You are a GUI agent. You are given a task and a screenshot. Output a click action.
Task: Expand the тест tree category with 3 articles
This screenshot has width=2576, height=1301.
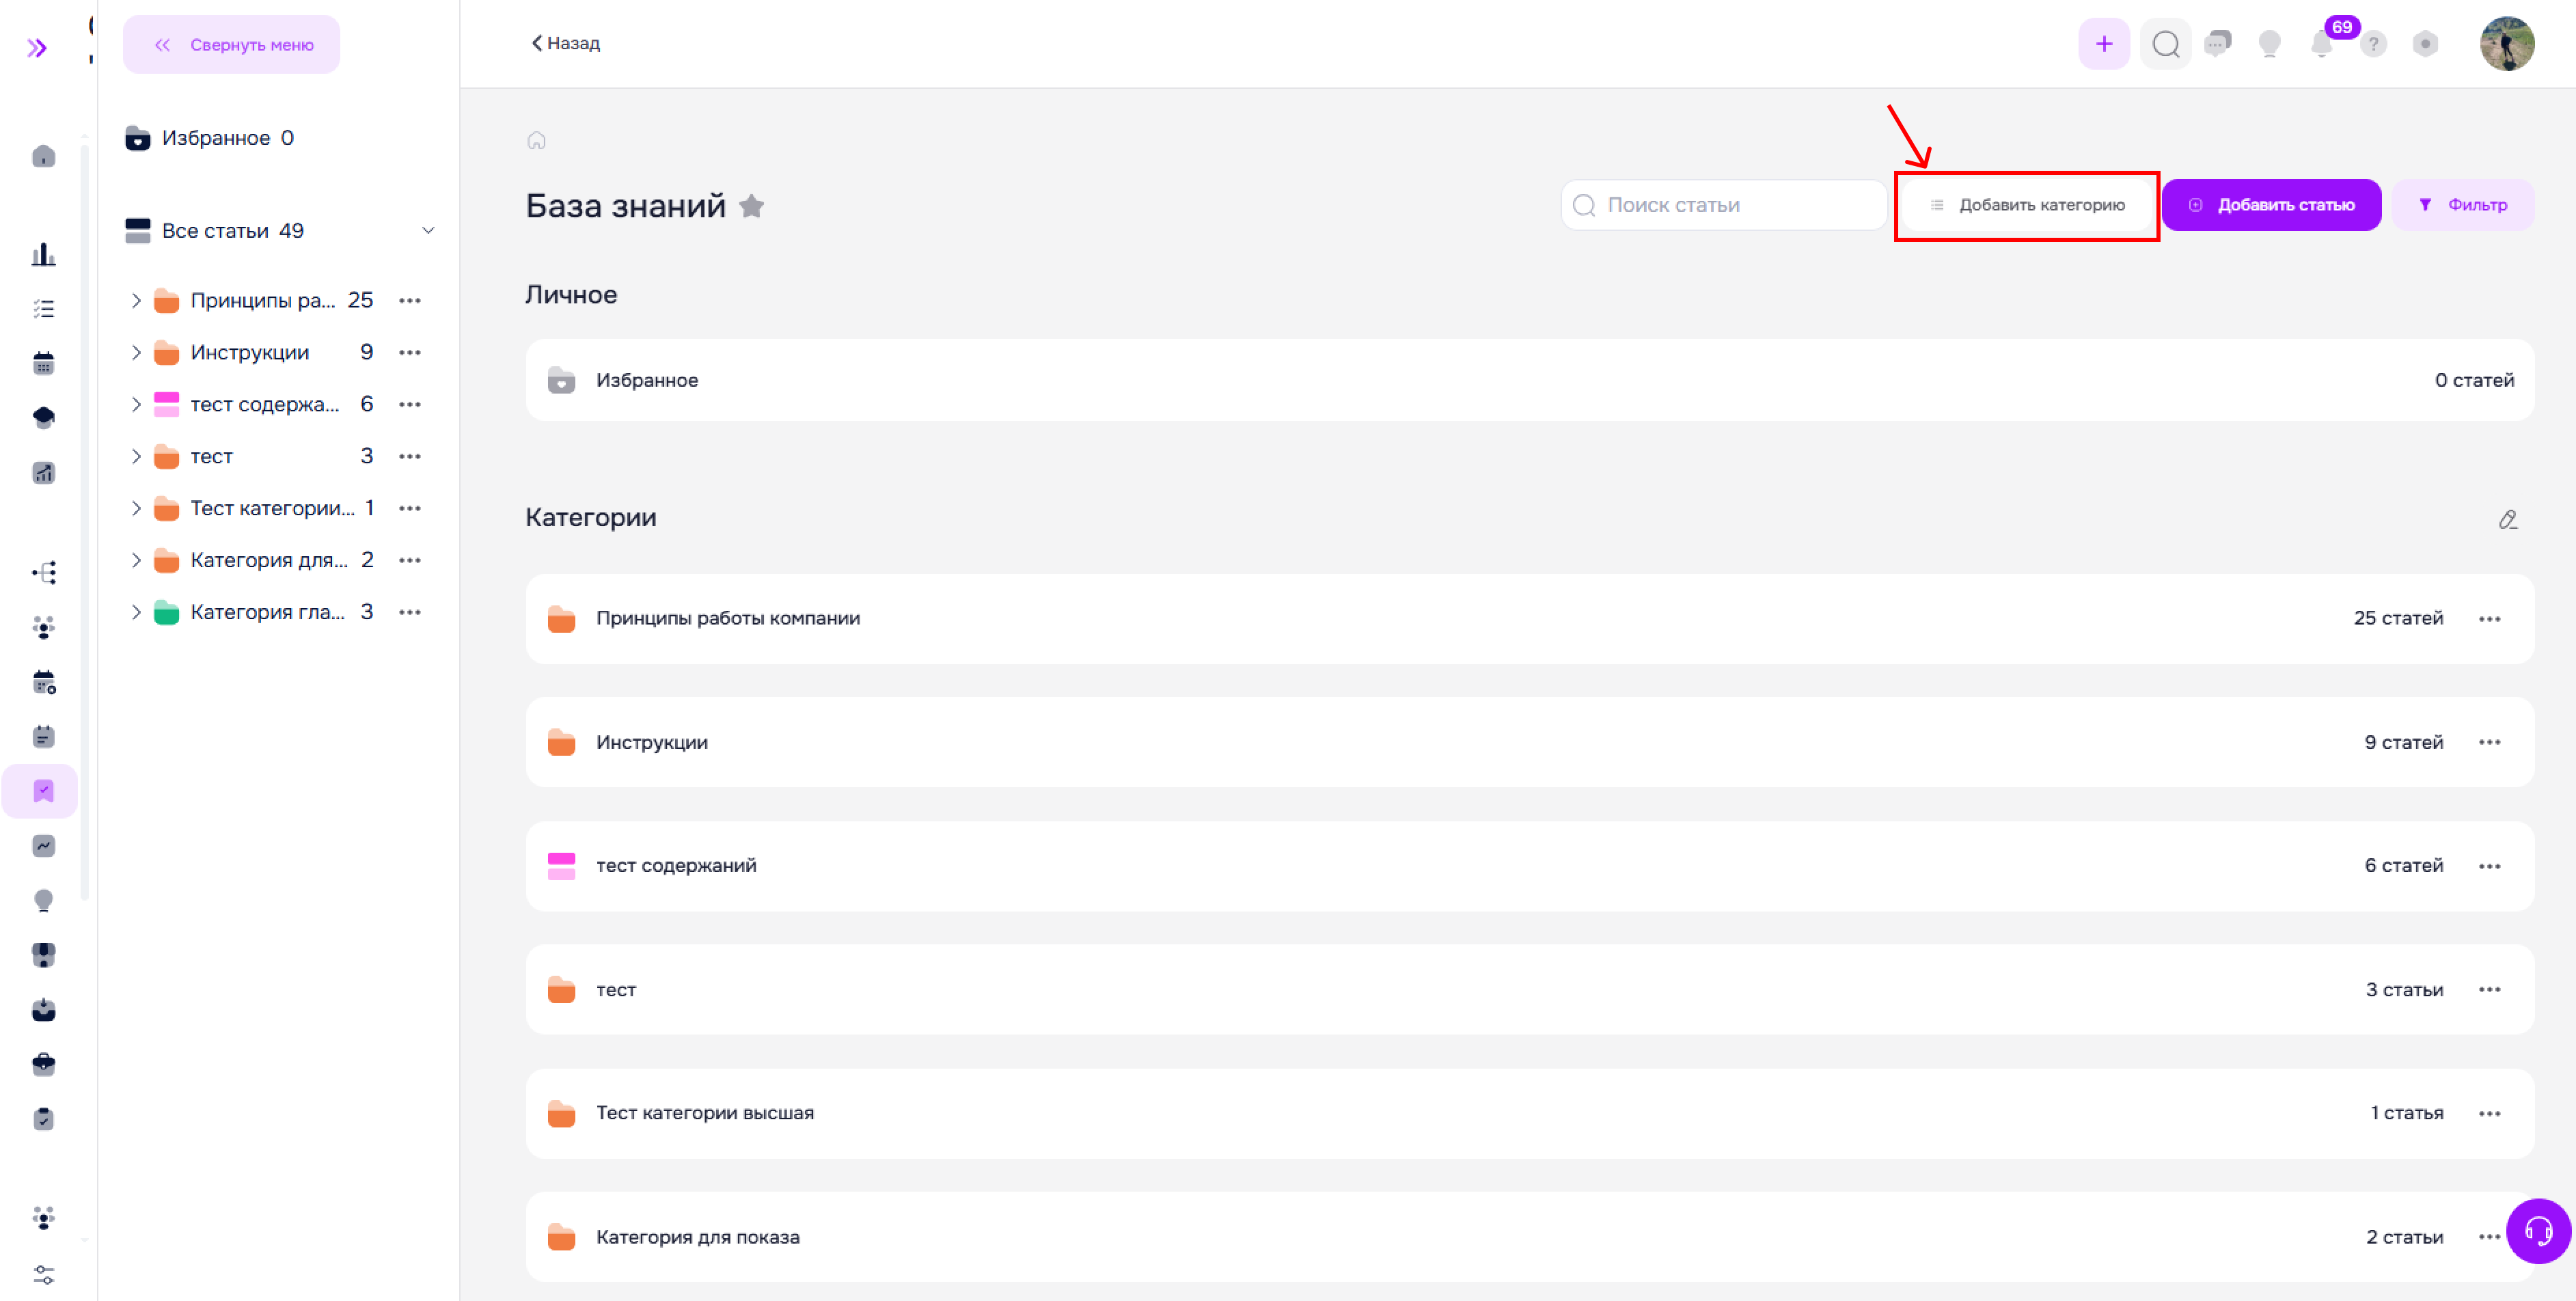(136, 456)
